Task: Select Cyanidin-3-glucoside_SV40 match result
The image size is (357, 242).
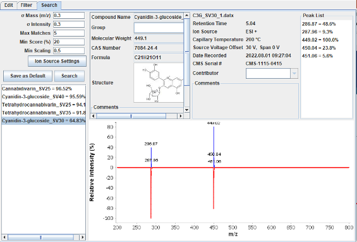Action: pos(44,96)
